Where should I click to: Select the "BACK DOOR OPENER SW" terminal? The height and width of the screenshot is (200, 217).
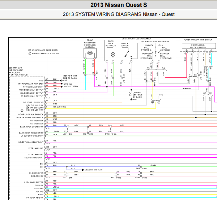point(32,127)
